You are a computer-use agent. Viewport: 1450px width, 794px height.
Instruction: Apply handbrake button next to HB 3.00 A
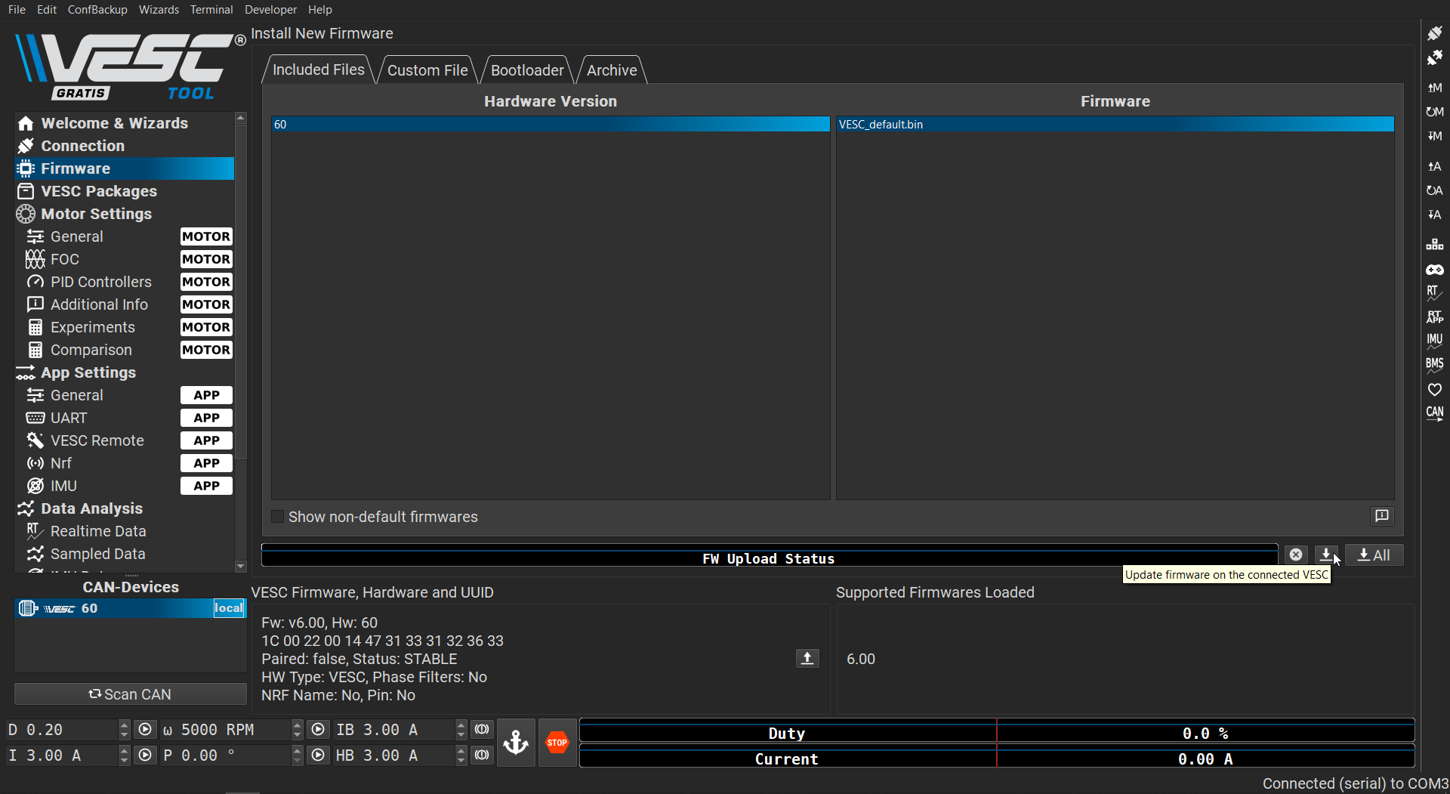tap(482, 755)
